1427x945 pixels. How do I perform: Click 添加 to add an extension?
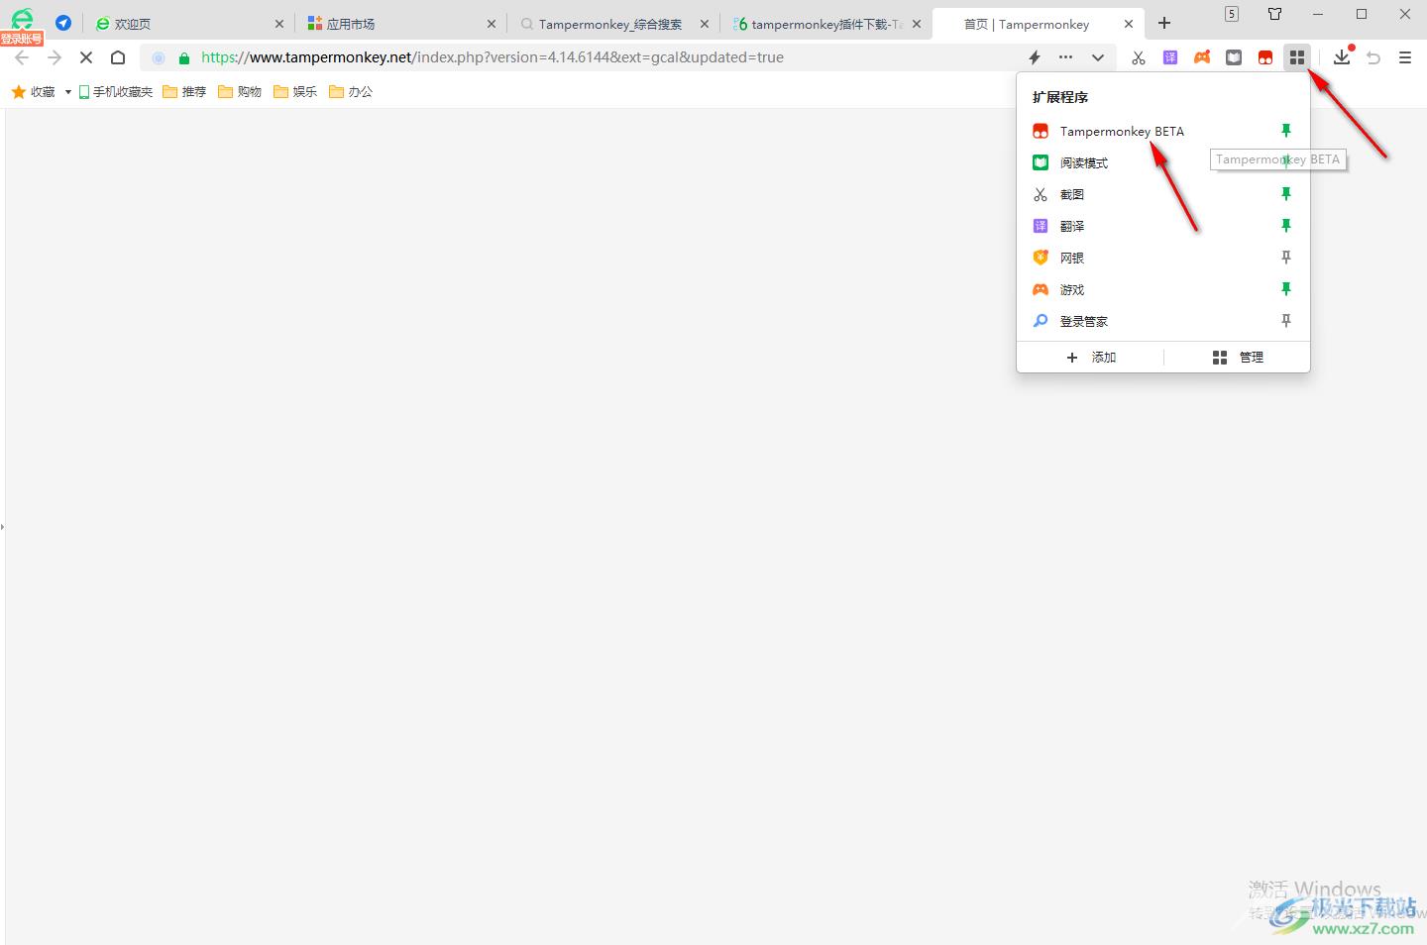1091,357
